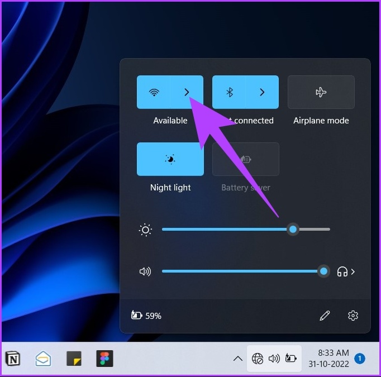Open the Mail app in taskbar
The image size is (381, 377).
[x=44, y=358]
